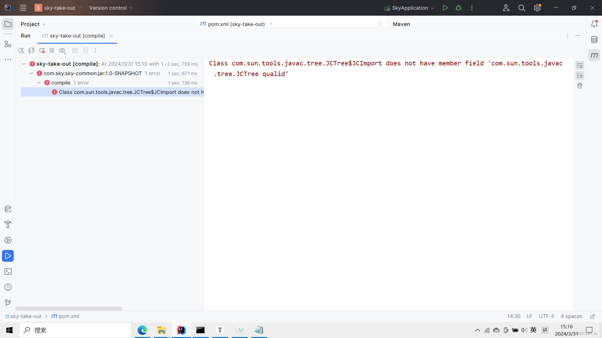602x338 pixels.
Task: Toggle soft-wrap in console output
Action: point(580,66)
